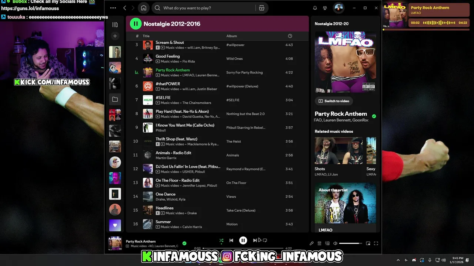The height and width of the screenshot is (266, 474).
Task: Open the Shots related music video thumbnail
Action: pyautogui.click(x=339, y=151)
